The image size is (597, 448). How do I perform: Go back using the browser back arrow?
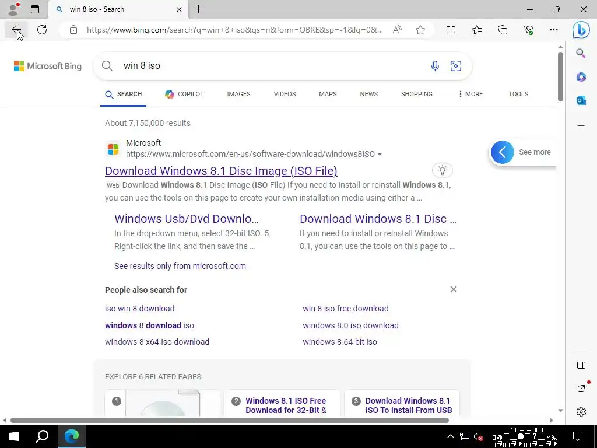coord(16,30)
